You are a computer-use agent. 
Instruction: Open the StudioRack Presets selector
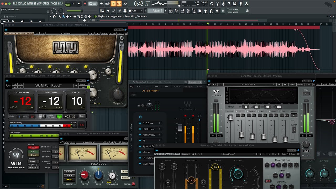[x=195, y=82]
